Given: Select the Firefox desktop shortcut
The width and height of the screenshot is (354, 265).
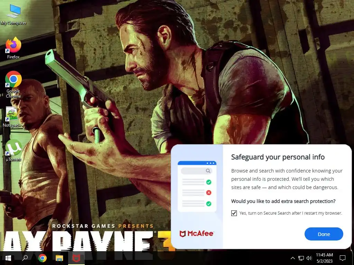Looking at the screenshot, I should pyautogui.click(x=13, y=48).
